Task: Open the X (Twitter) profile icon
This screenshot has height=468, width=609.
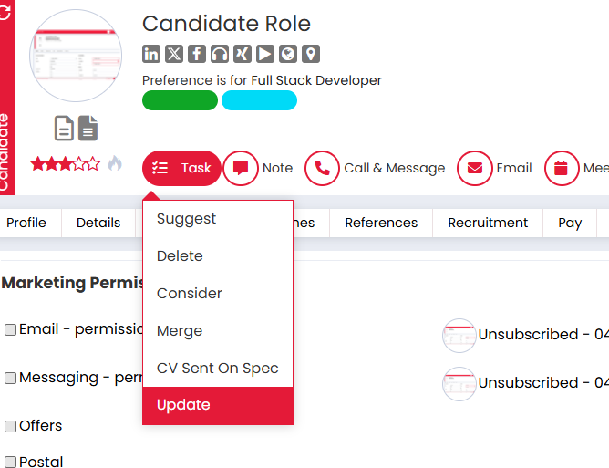Action: (174, 54)
